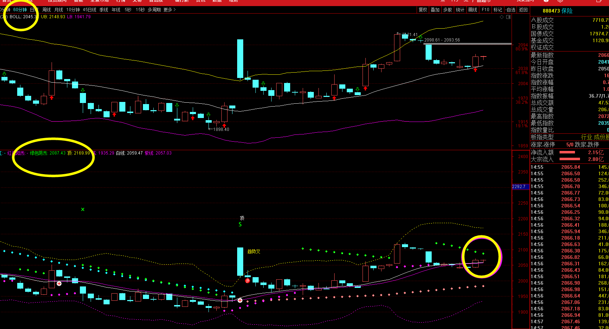Click the 2098.61 - 2093.56 gap label

click(442, 40)
